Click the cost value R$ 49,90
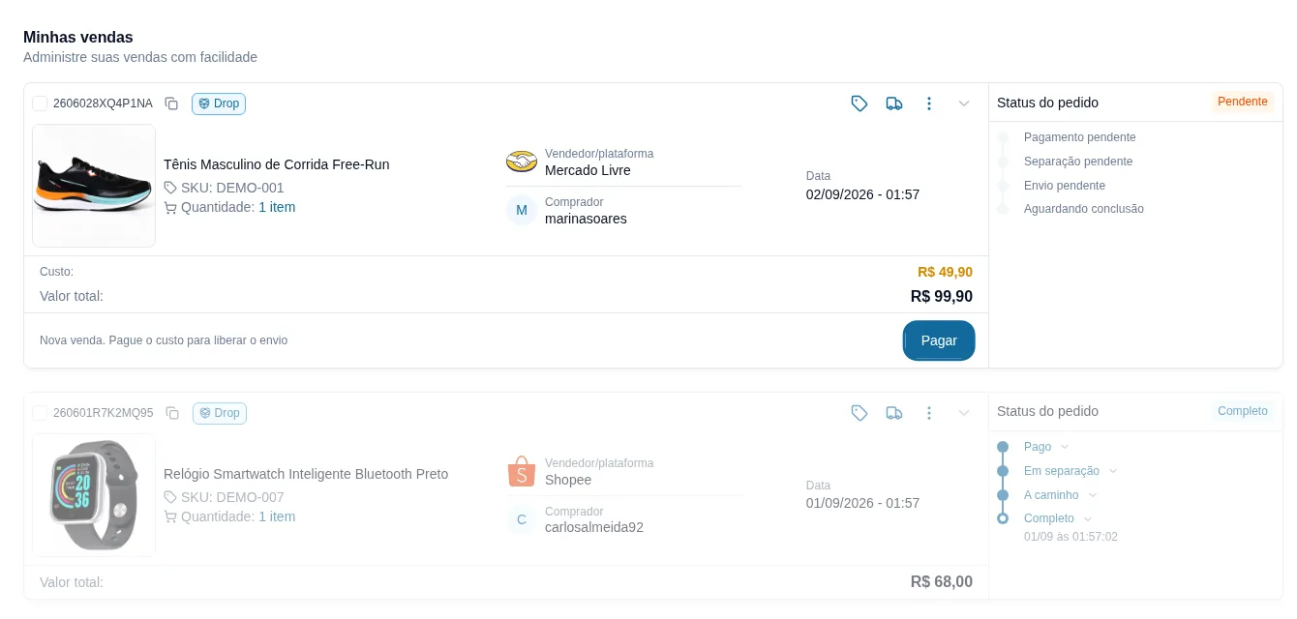Viewport: 1297px width, 619px height. [x=945, y=272]
